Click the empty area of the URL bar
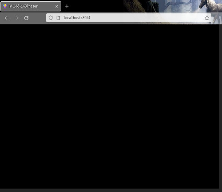 (x=147, y=18)
